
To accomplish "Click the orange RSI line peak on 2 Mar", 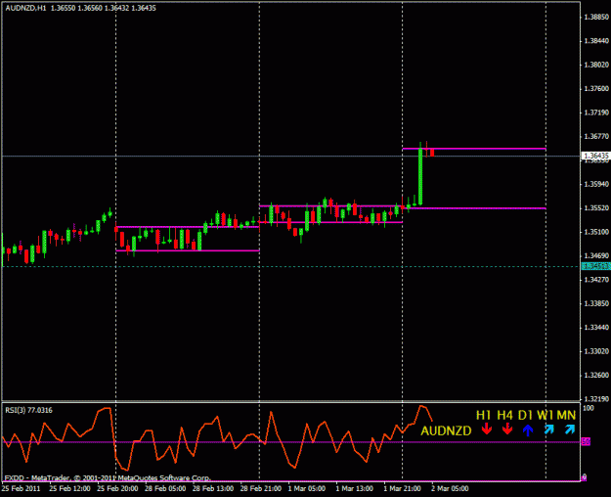I will [x=421, y=406].
